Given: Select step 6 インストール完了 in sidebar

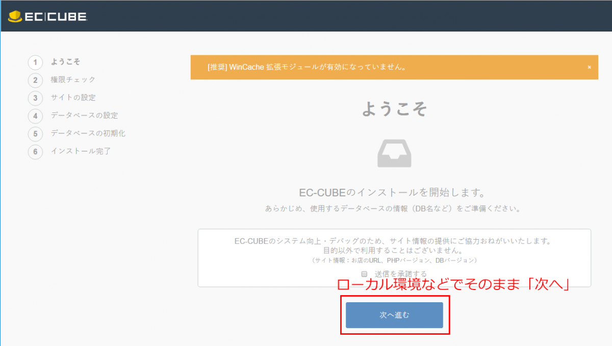Looking at the screenshot, I should [69, 151].
